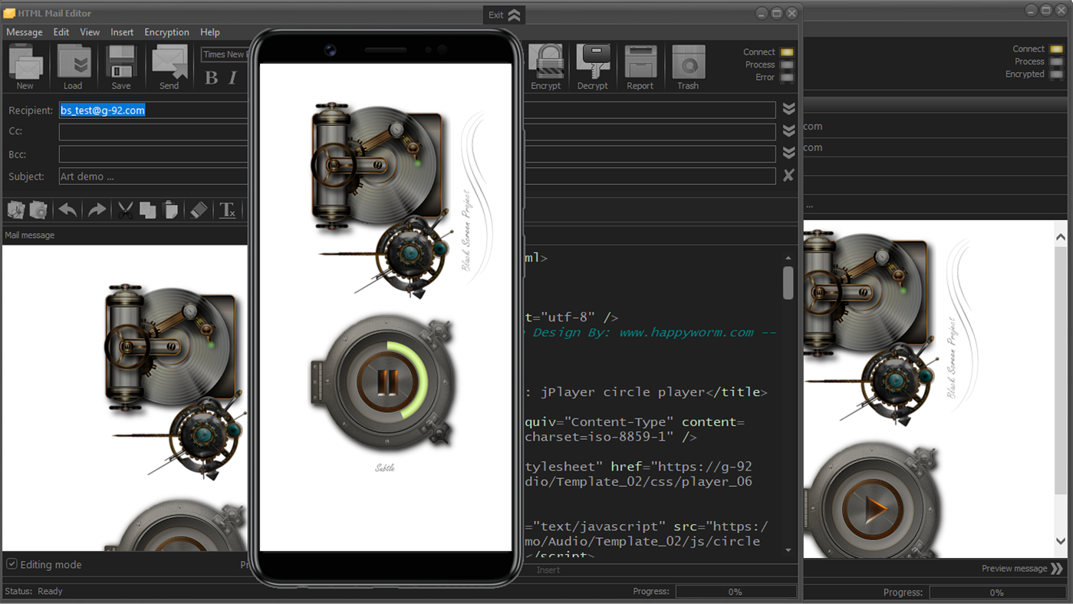
Task: Click the "Status: Ready" status bar text
Action: click(34, 592)
